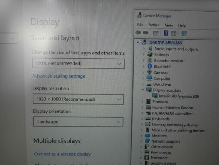This screenshot has height=165, width=219.
Task: Click the Back arrow in Device Manager toolbar
Action: pyautogui.click(x=138, y=33)
